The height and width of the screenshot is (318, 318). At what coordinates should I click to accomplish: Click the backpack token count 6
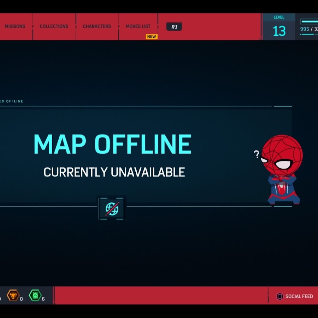click(43, 299)
